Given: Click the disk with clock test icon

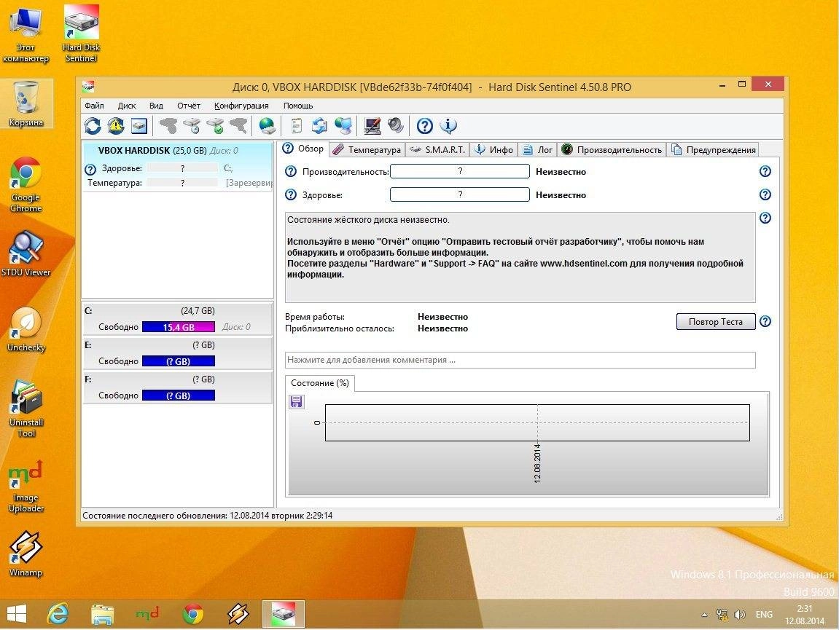Looking at the screenshot, I should click(192, 126).
